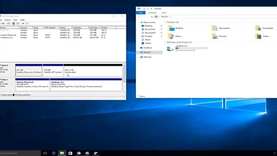277x156 pixels.
Task: Open the Computer ribbon tab
Action: point(152,13)
